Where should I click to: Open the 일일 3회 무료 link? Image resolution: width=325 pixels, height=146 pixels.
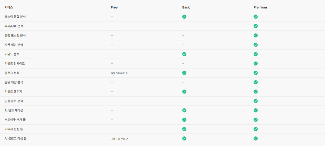point(119,73)
